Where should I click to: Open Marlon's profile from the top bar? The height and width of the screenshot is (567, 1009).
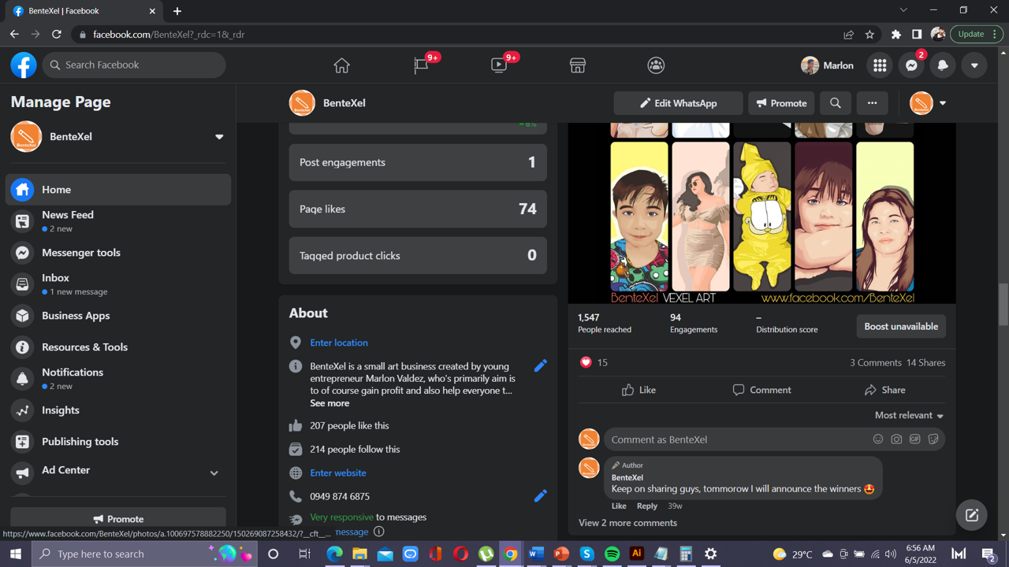tap(828, 65)
